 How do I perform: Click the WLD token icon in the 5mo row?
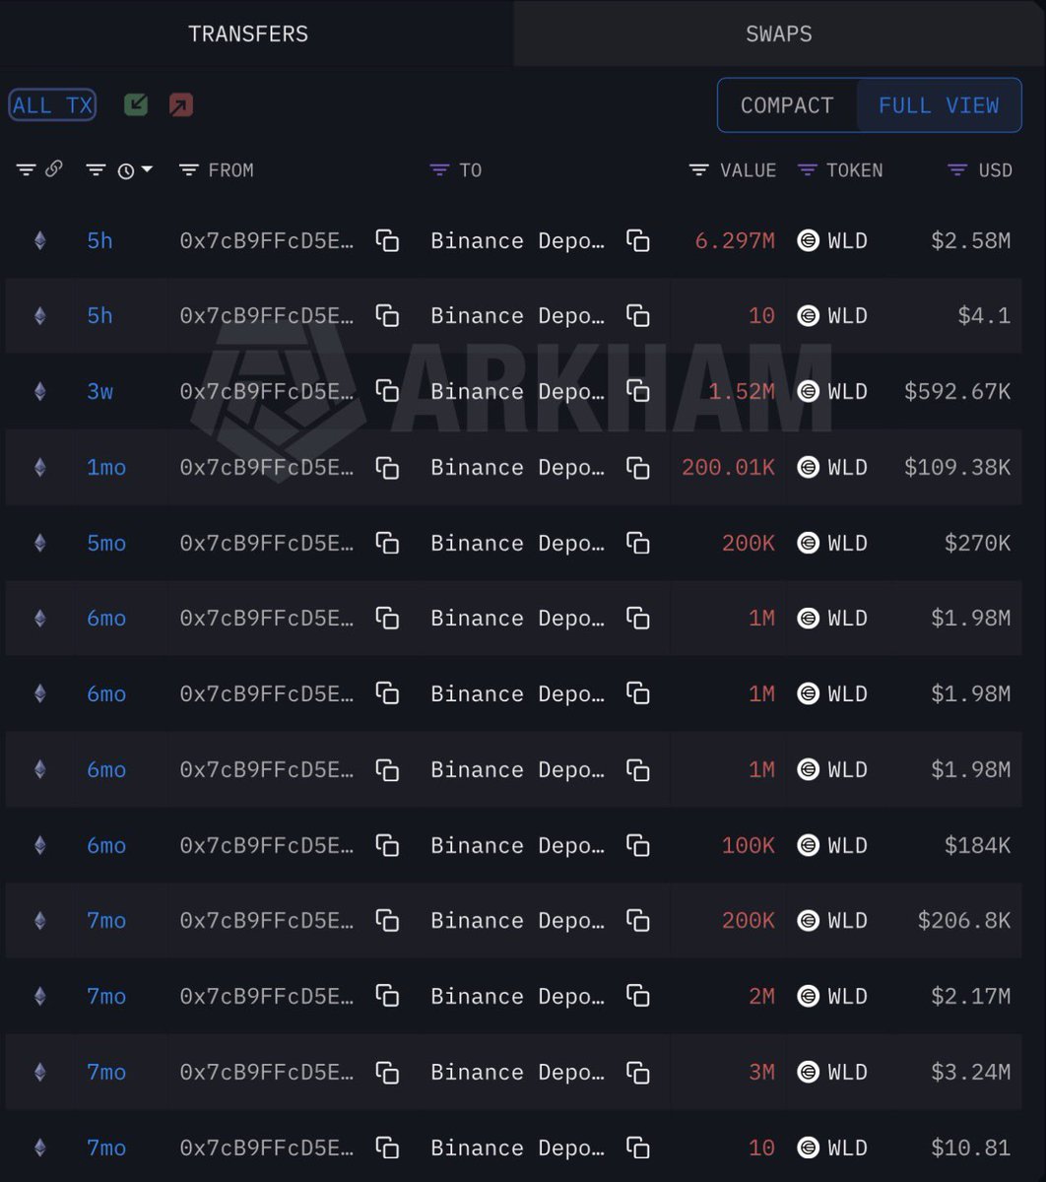tap(808, 543)
